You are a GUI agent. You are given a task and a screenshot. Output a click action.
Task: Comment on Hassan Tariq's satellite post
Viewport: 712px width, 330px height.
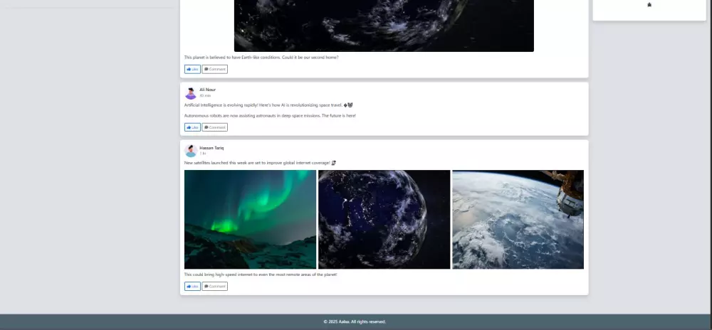tap(215, 287)
